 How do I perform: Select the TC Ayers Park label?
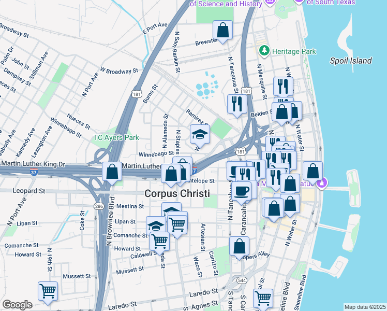tap(116, 137)
